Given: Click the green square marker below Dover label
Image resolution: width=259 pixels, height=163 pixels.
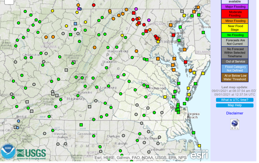Looking at the screenshot, I should click(x=203, y=33).
